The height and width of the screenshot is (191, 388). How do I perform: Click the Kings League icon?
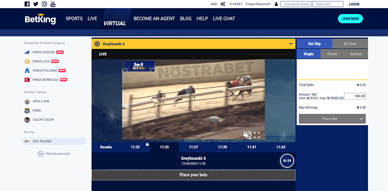point(27,52)
